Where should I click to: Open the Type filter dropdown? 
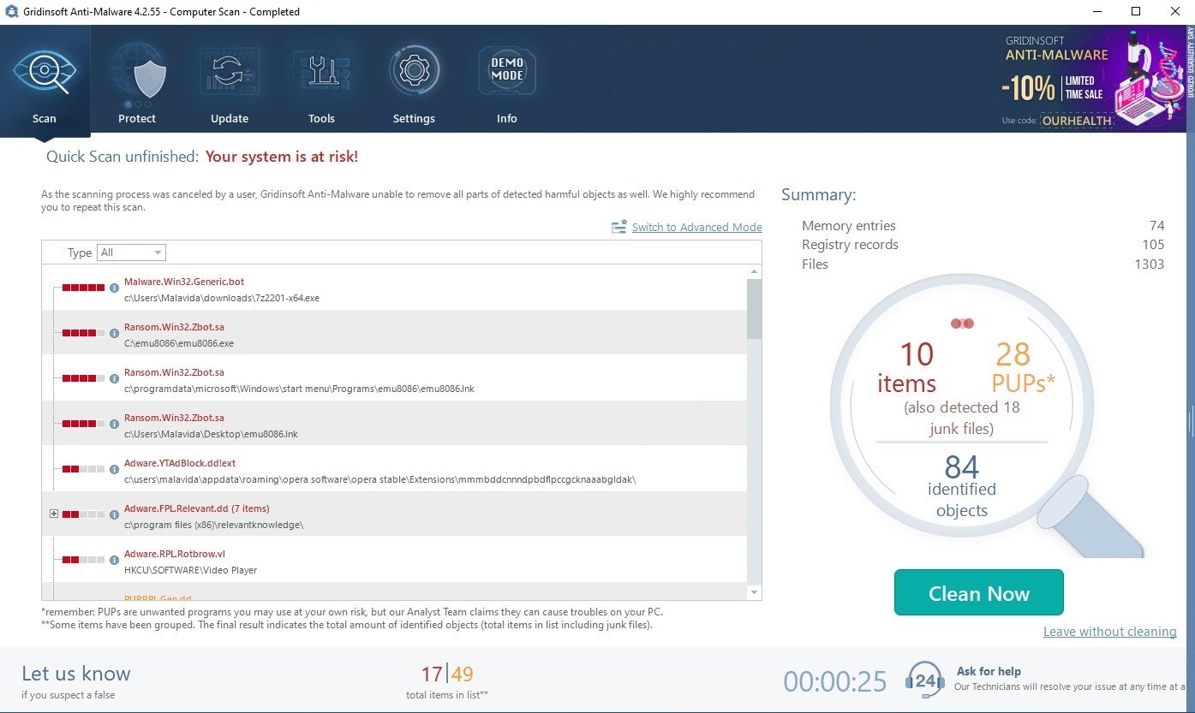click(x=131, y=253)
